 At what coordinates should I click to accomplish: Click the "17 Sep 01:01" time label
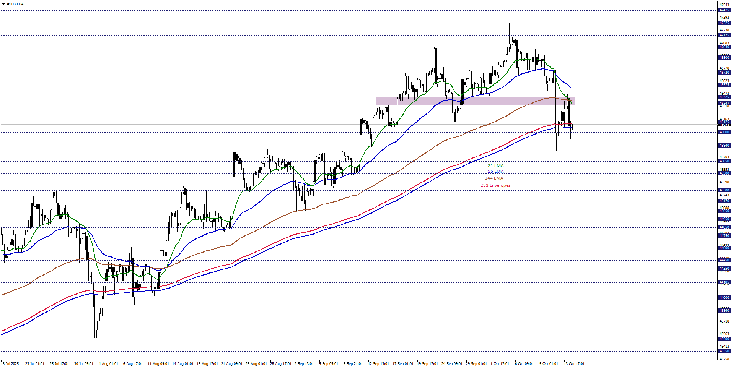pyautogui.click(x=403, y=364)
